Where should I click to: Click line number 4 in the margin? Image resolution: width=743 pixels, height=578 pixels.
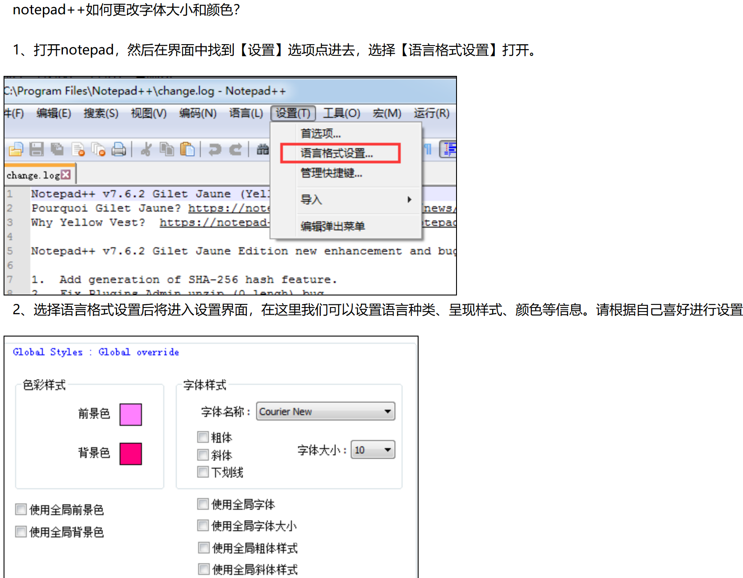pos(10,237)
